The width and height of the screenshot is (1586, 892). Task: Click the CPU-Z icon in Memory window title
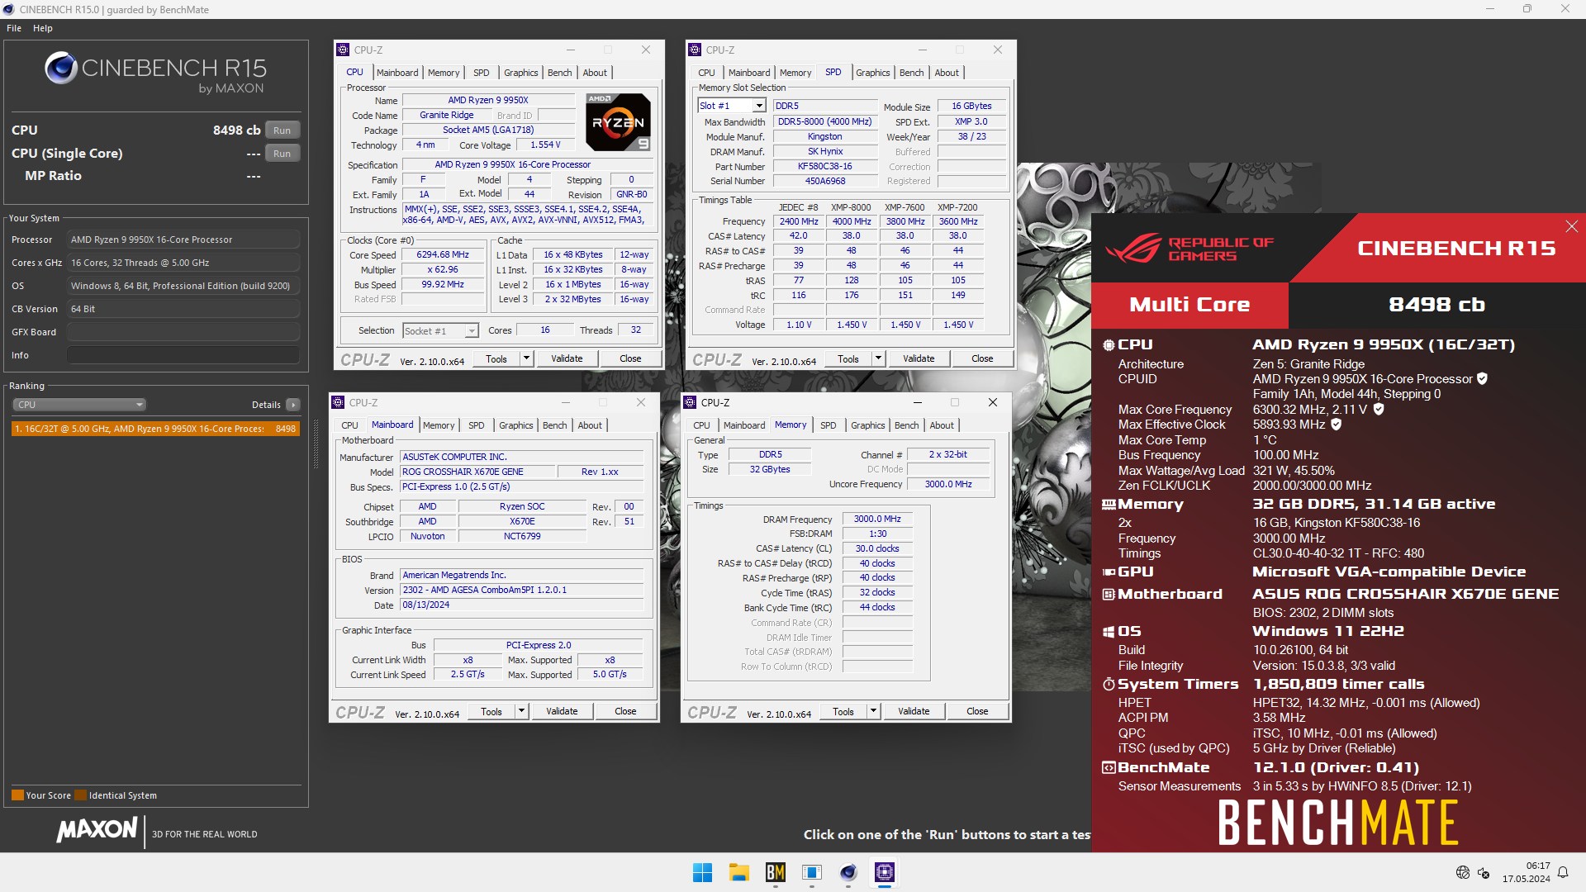click(691, 402)
